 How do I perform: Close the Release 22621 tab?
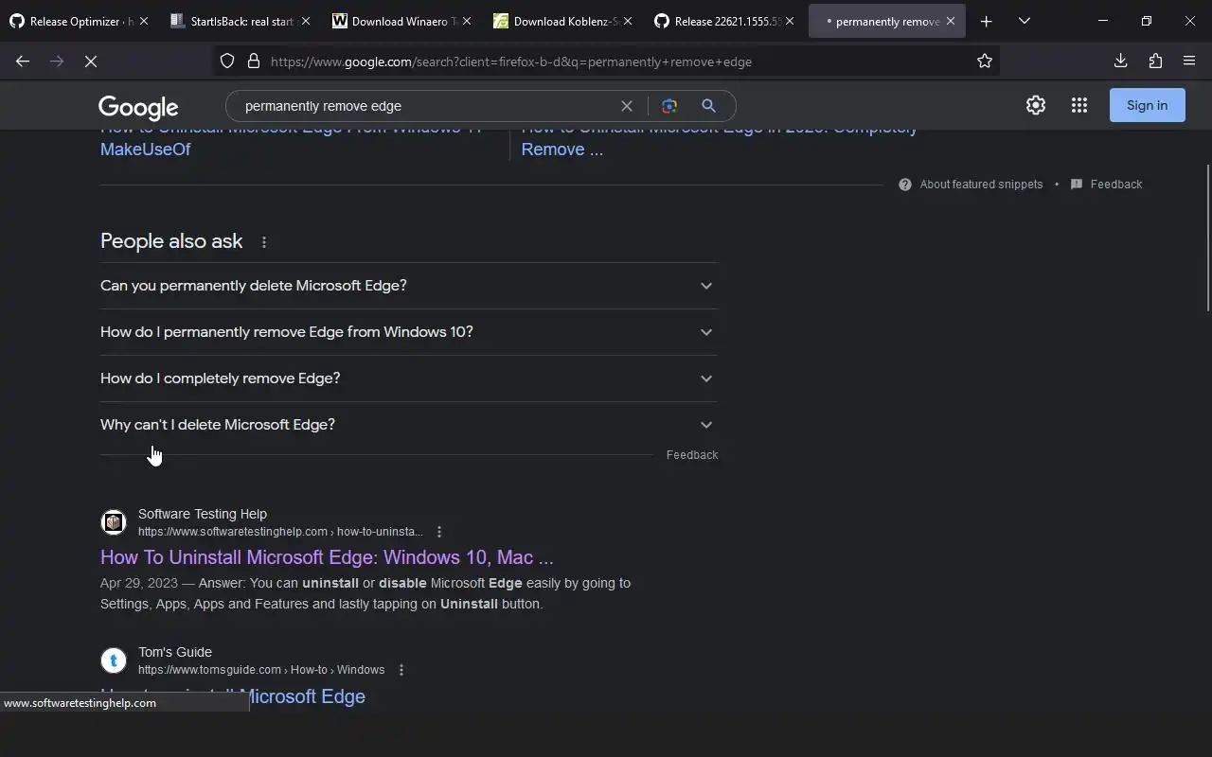(x=789, y=21)
